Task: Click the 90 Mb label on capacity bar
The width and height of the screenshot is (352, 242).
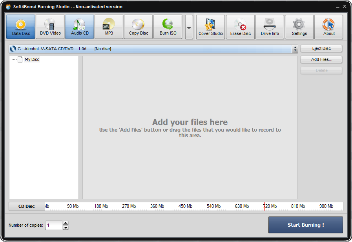Action: click(x=73, y=206)
